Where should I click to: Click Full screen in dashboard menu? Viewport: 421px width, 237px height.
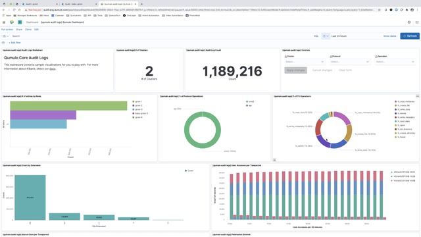[x=7, y=30]
